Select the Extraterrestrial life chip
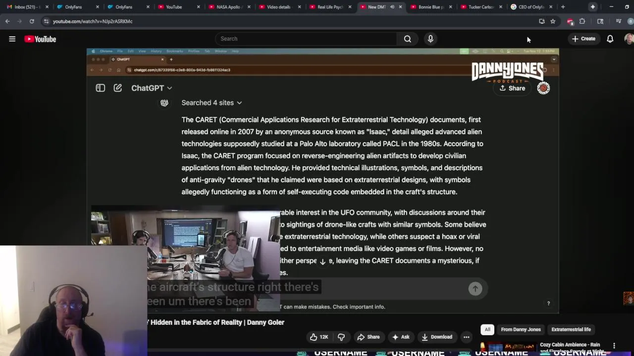 571,329
